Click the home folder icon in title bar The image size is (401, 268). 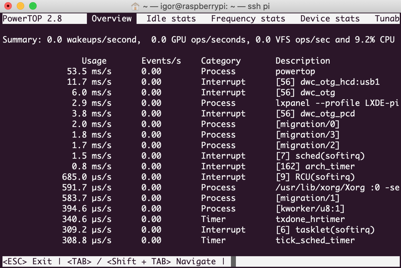pos(135,6)
